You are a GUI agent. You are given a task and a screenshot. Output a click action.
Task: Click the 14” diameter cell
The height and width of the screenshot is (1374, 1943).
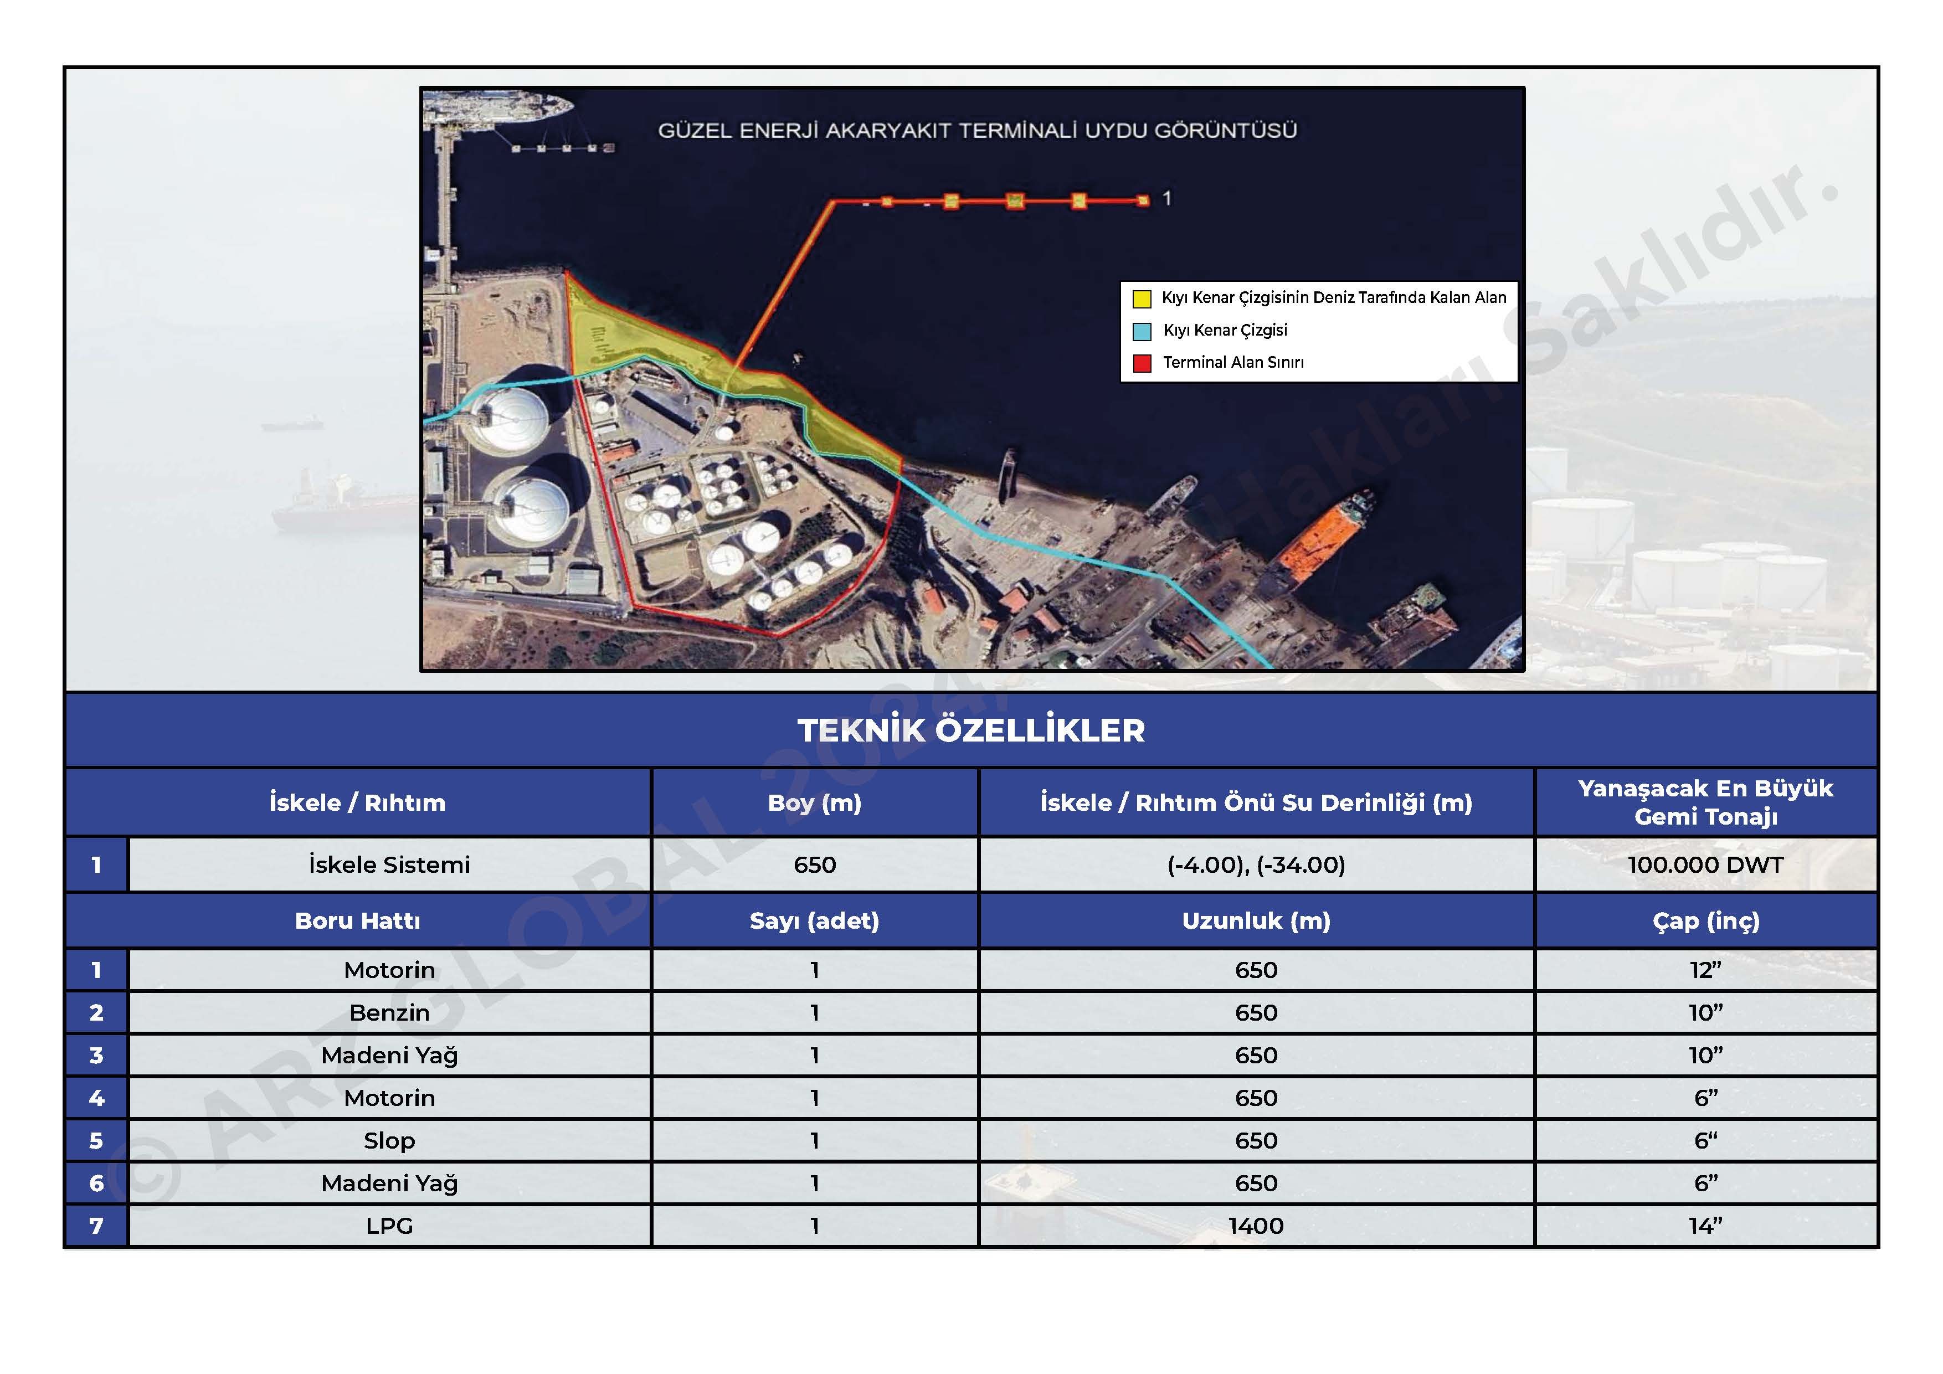[x=1705, y=1226]
